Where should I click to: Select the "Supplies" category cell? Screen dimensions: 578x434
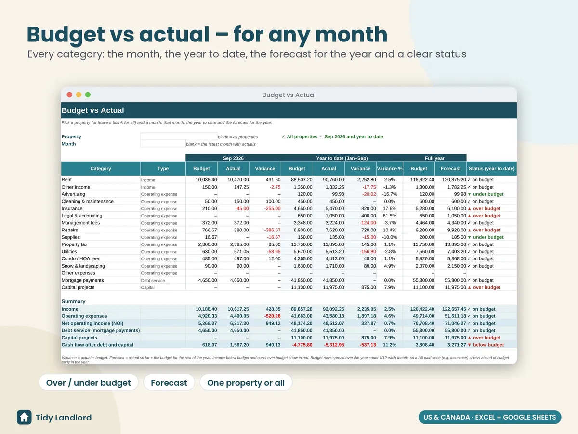point(101,237)
